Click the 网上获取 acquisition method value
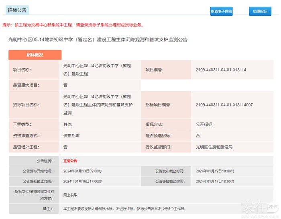Image resolution: width=281 pixels, height=219 pixels. 70,195
